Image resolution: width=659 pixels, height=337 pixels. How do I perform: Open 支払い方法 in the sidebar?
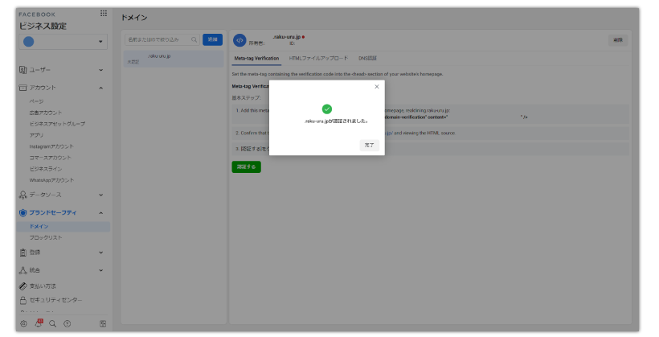(x=43, y=286)
